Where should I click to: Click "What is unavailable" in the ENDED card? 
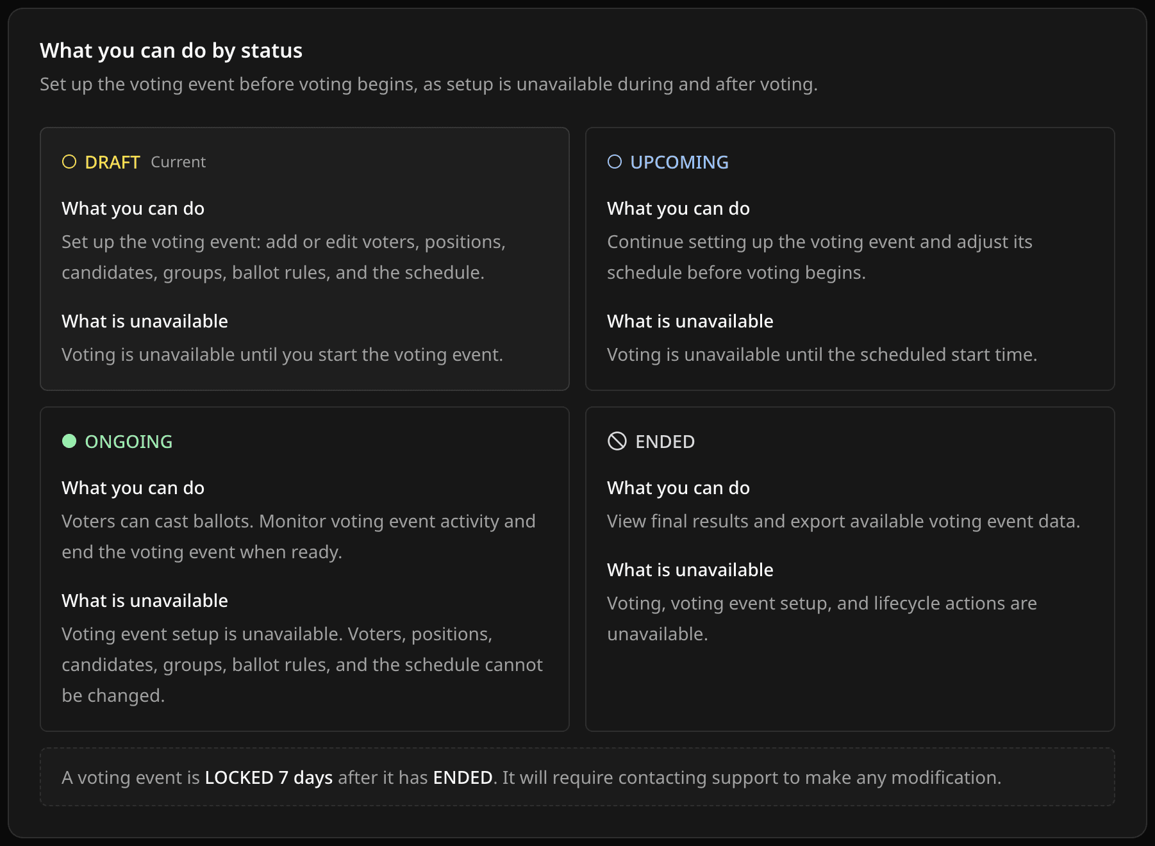pyautogui.click(x=690, y=570)
